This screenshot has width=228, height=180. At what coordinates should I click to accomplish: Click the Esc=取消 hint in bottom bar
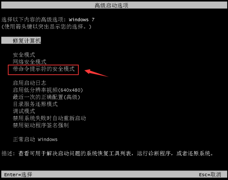(x=210, y=175)
